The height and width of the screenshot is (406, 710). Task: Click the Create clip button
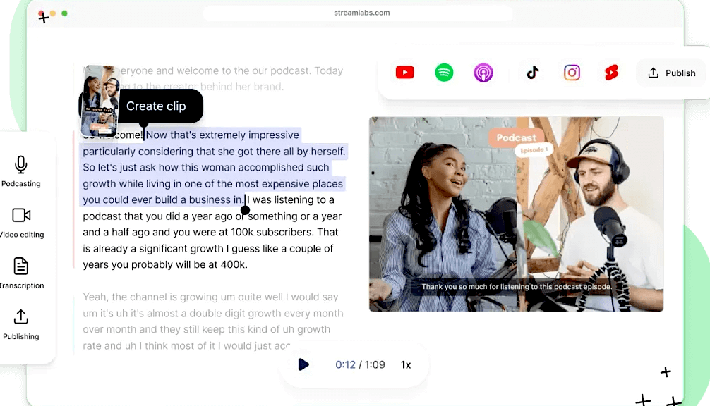coord(156,106)
